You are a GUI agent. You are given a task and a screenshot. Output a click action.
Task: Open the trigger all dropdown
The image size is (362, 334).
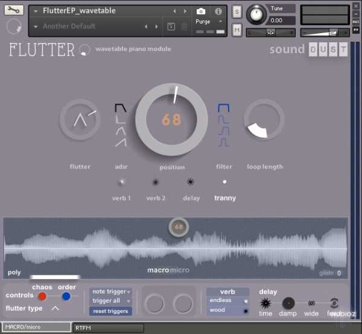pos(111,301)
